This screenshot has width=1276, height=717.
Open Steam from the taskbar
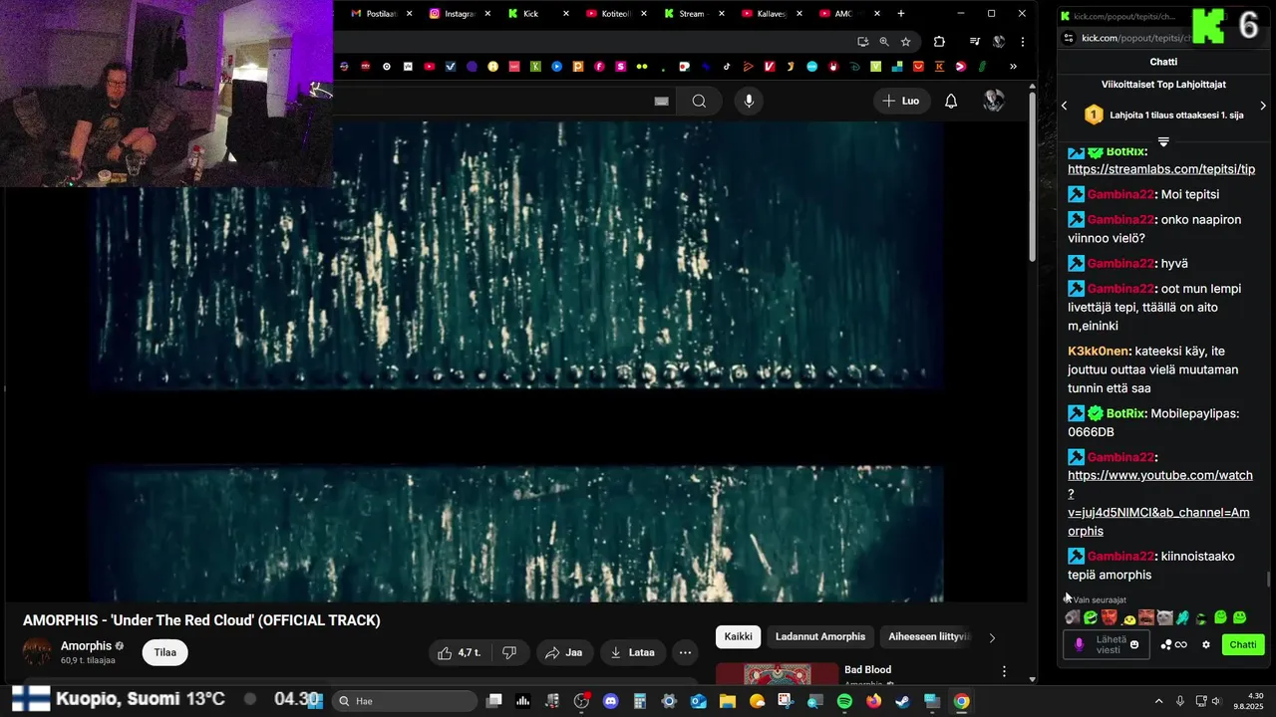[902, 701]
